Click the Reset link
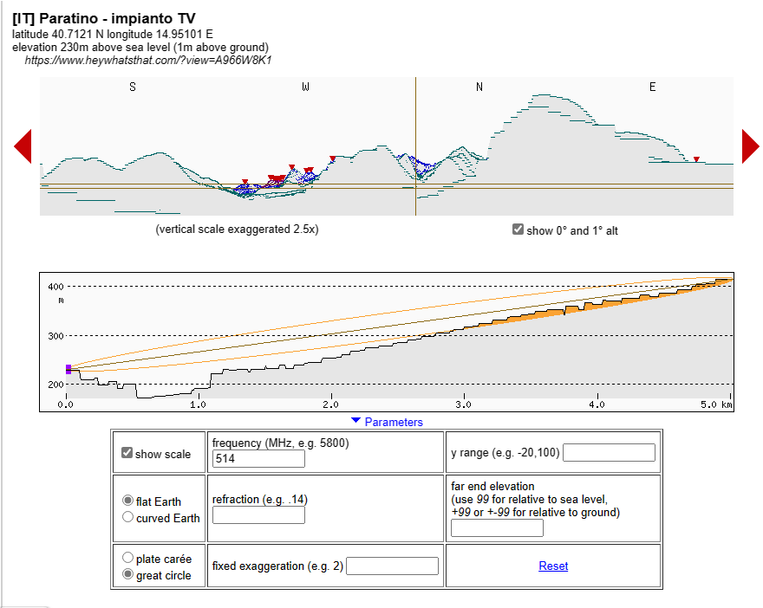This screenshot has height=608, width=763. [553, 566]
